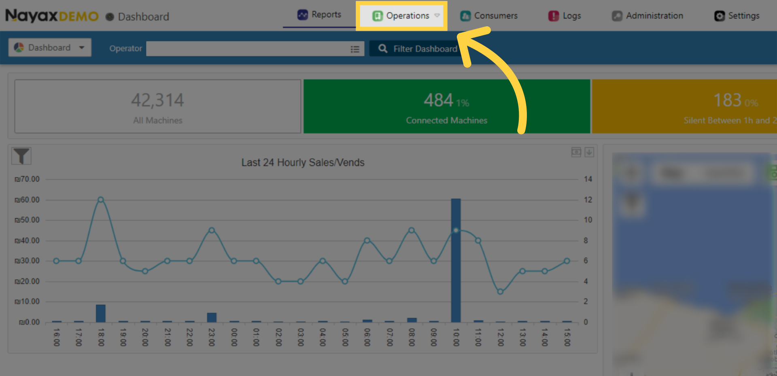The image size is (777, 376).
Task: Click the Nayax DEMO logo
Action: tap(52, 16)
